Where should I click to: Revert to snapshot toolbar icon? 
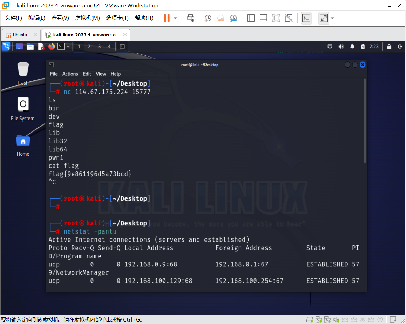pos(221,18)
